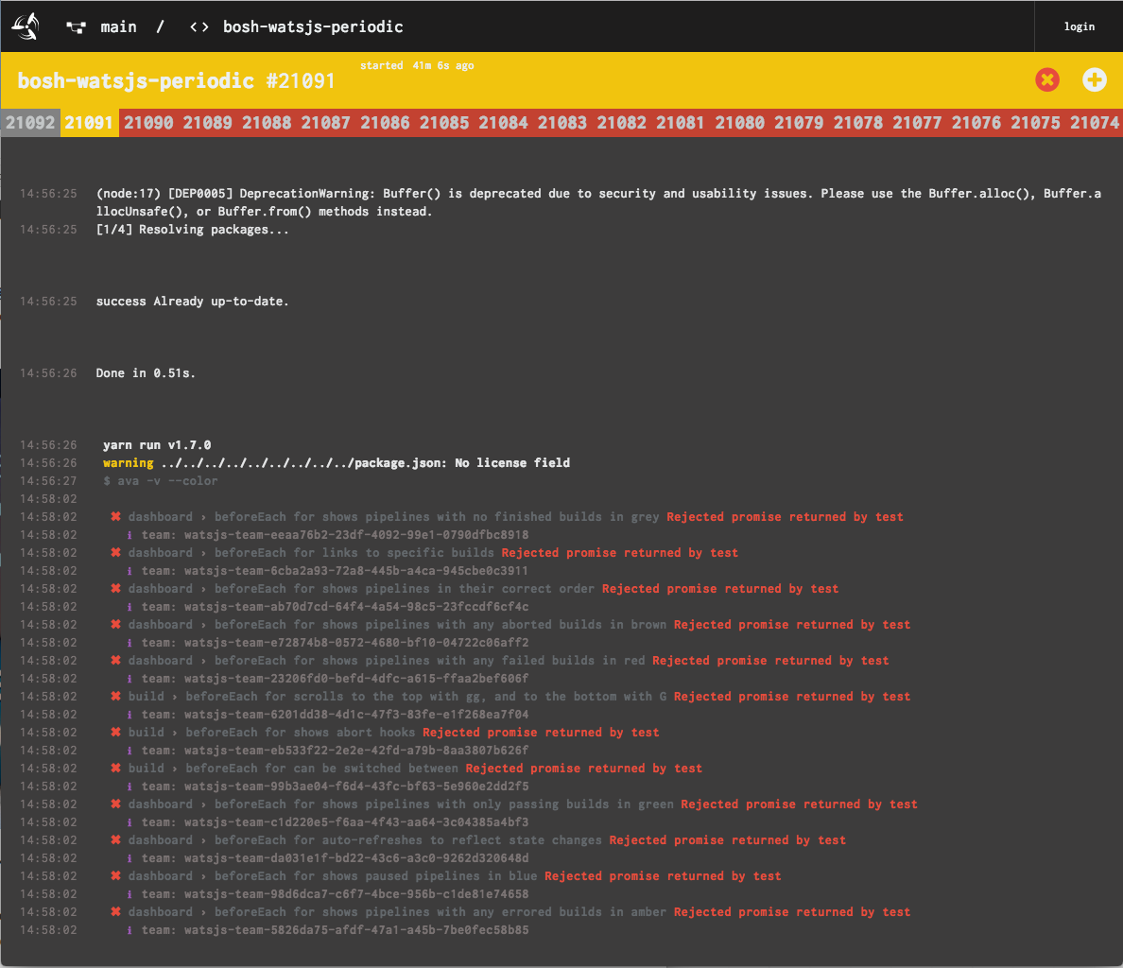Open the main pipeline link
1123x968 pixels.
coord(118,27)
